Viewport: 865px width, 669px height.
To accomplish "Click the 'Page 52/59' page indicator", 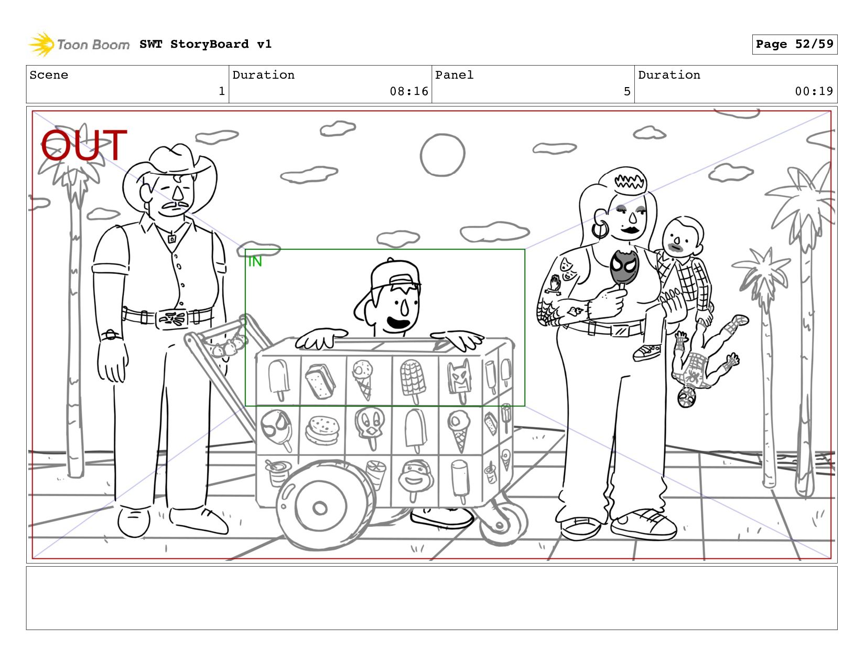I will click(x=794, y=44).
